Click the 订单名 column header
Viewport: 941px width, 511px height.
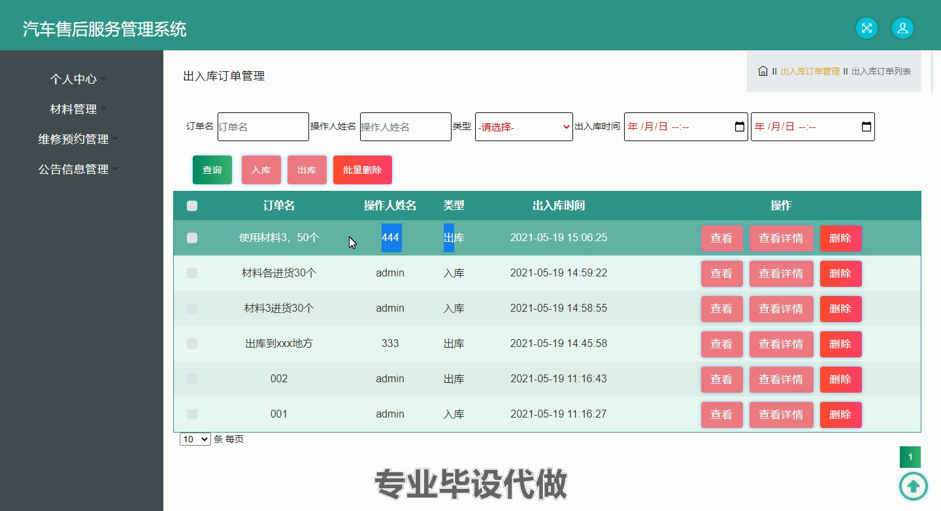coord(279,205)
